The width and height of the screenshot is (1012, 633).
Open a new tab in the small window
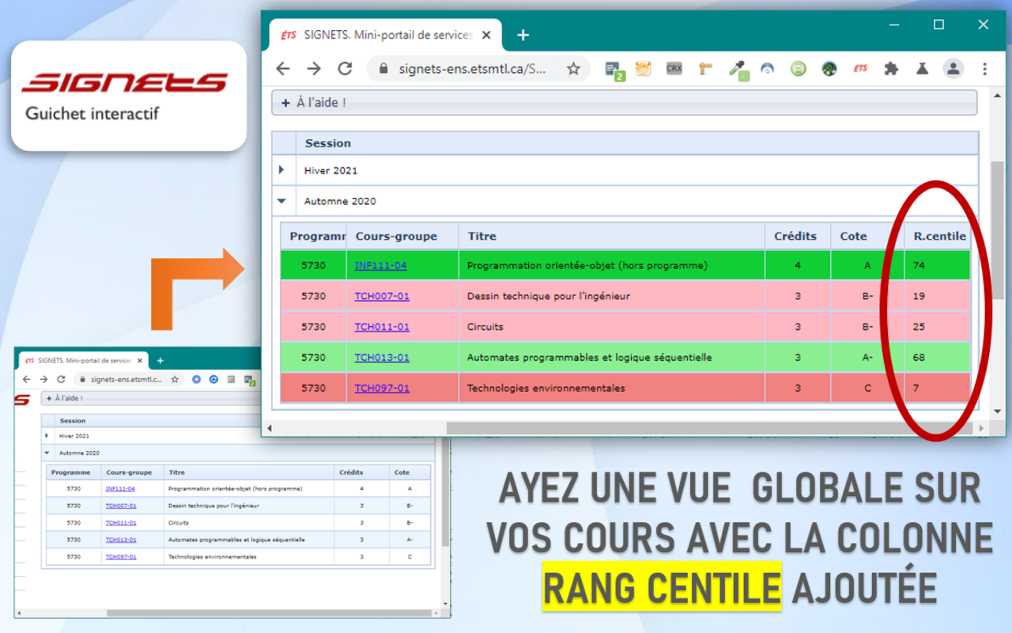point(160,361)
